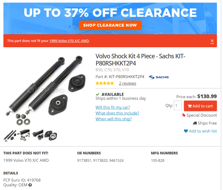Click the Qty input field
This screenshot has height=190, width=223.
tap(178, 106)
